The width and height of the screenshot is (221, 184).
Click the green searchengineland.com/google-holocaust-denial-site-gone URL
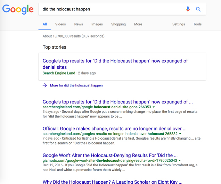click(97, 107)
